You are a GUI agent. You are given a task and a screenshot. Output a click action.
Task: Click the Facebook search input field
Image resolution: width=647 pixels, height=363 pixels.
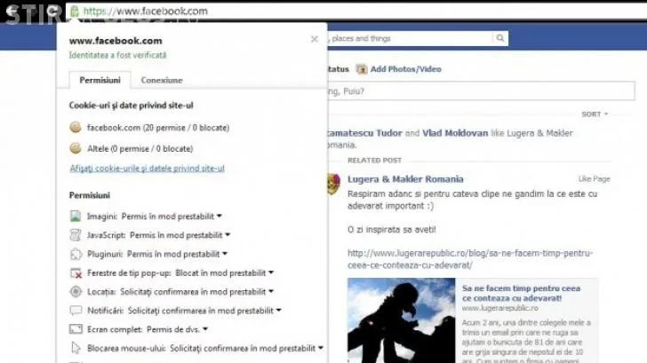click(x=409, y=39)
